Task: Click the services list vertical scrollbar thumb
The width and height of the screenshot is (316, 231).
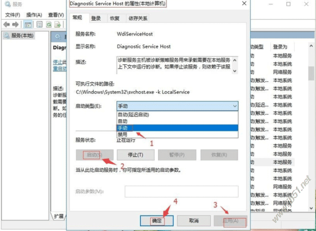Action: [x=311, y=73]
